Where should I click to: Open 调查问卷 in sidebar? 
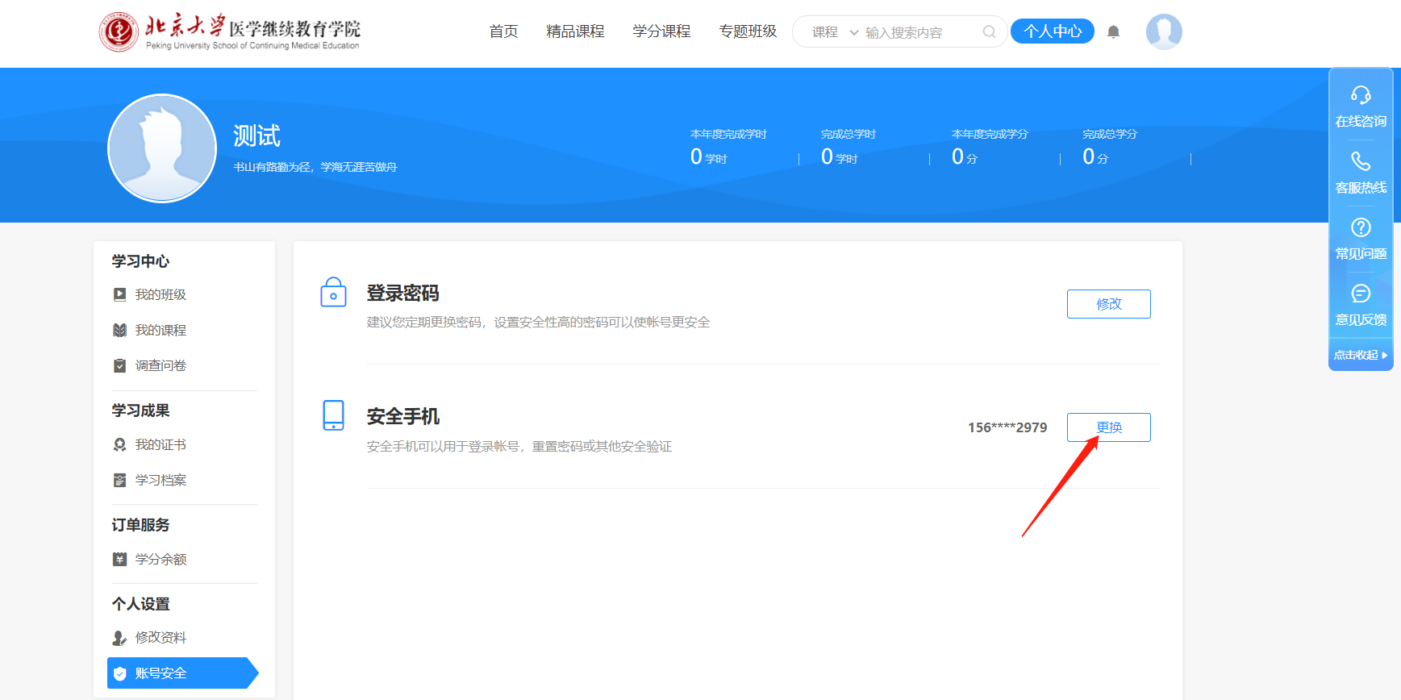pos(161,365)
